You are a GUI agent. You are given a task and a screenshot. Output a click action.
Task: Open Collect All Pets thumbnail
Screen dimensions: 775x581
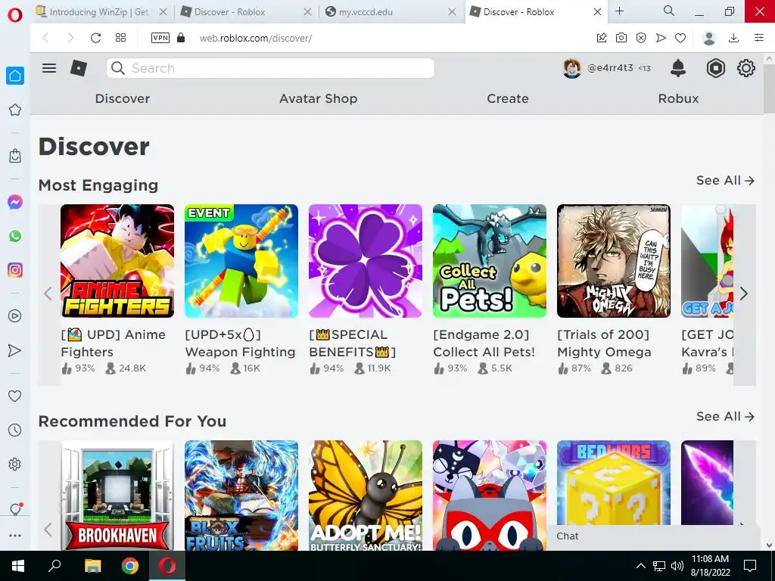click(x=490, y=261)
